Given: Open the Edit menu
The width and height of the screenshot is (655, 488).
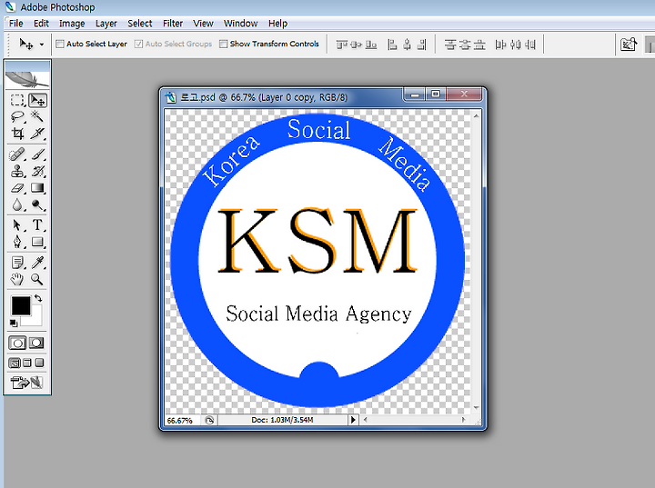Looking at the screenshot, I should [41, 24].
